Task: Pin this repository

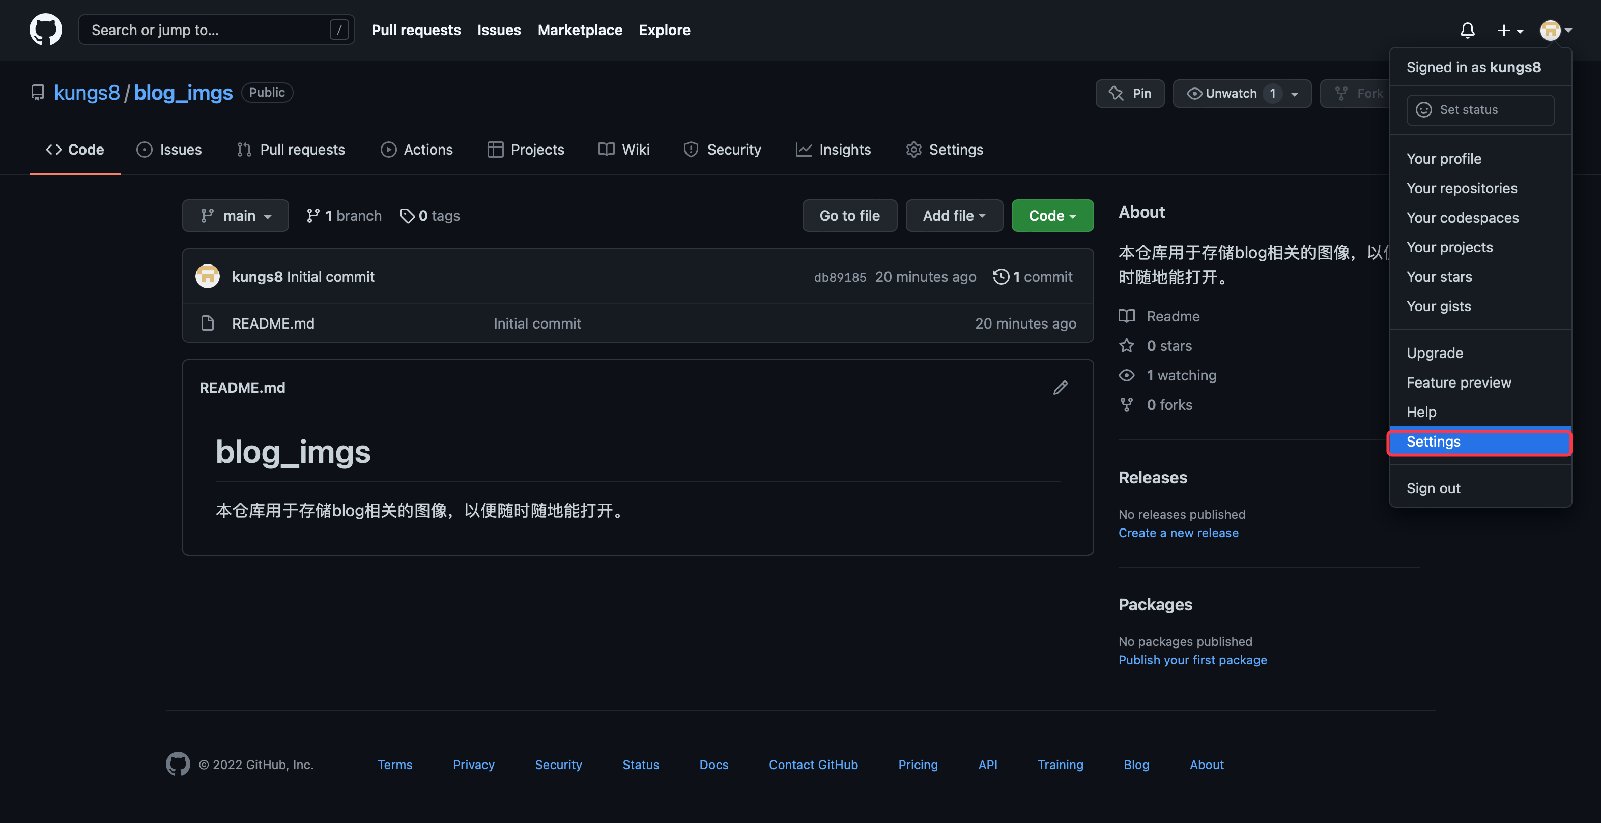Action: point(1129,93)
